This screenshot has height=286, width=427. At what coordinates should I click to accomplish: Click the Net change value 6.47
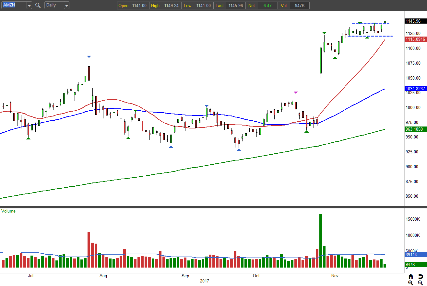pos(267,5)
